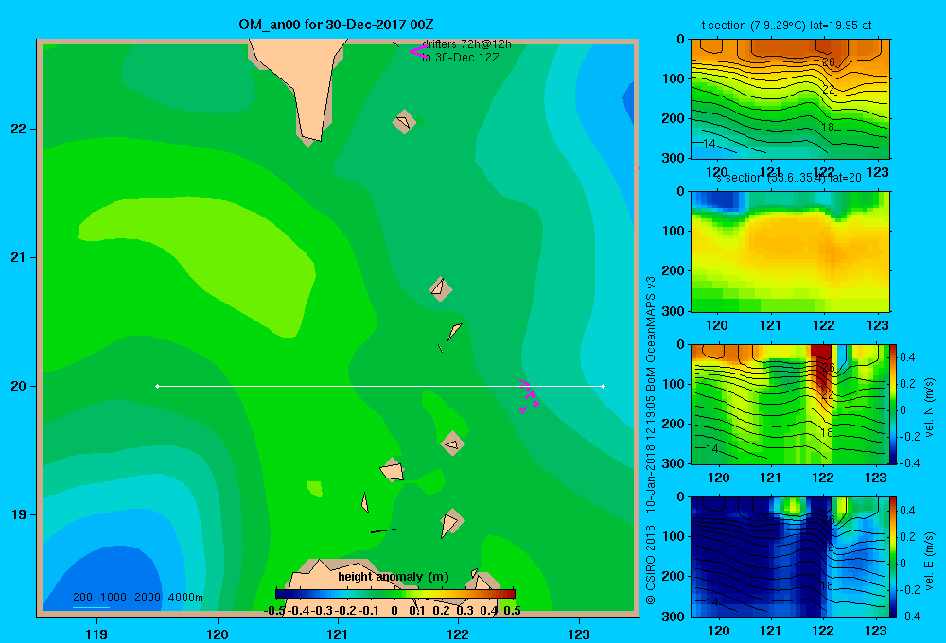Click the "0.4" tick on the vel. N color bar
The image size is (946, 643).
[907, 357]
